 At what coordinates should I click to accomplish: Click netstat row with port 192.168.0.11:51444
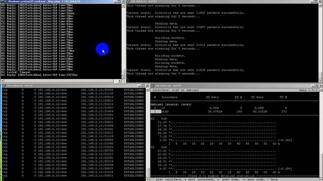[73, 111]
